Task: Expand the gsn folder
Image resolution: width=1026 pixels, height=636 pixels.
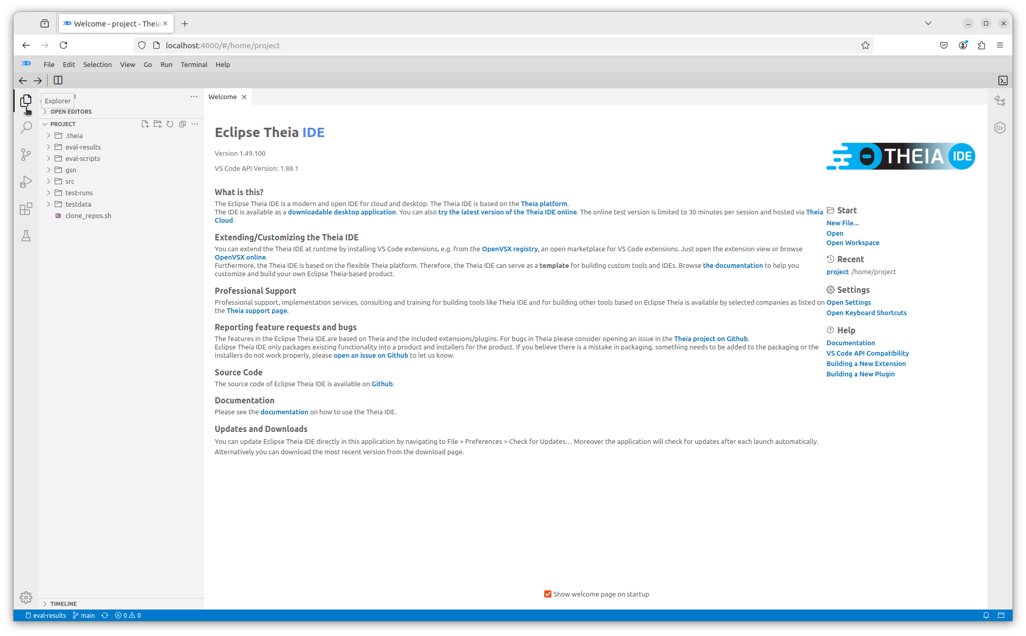Action: (x=48, y=170)
